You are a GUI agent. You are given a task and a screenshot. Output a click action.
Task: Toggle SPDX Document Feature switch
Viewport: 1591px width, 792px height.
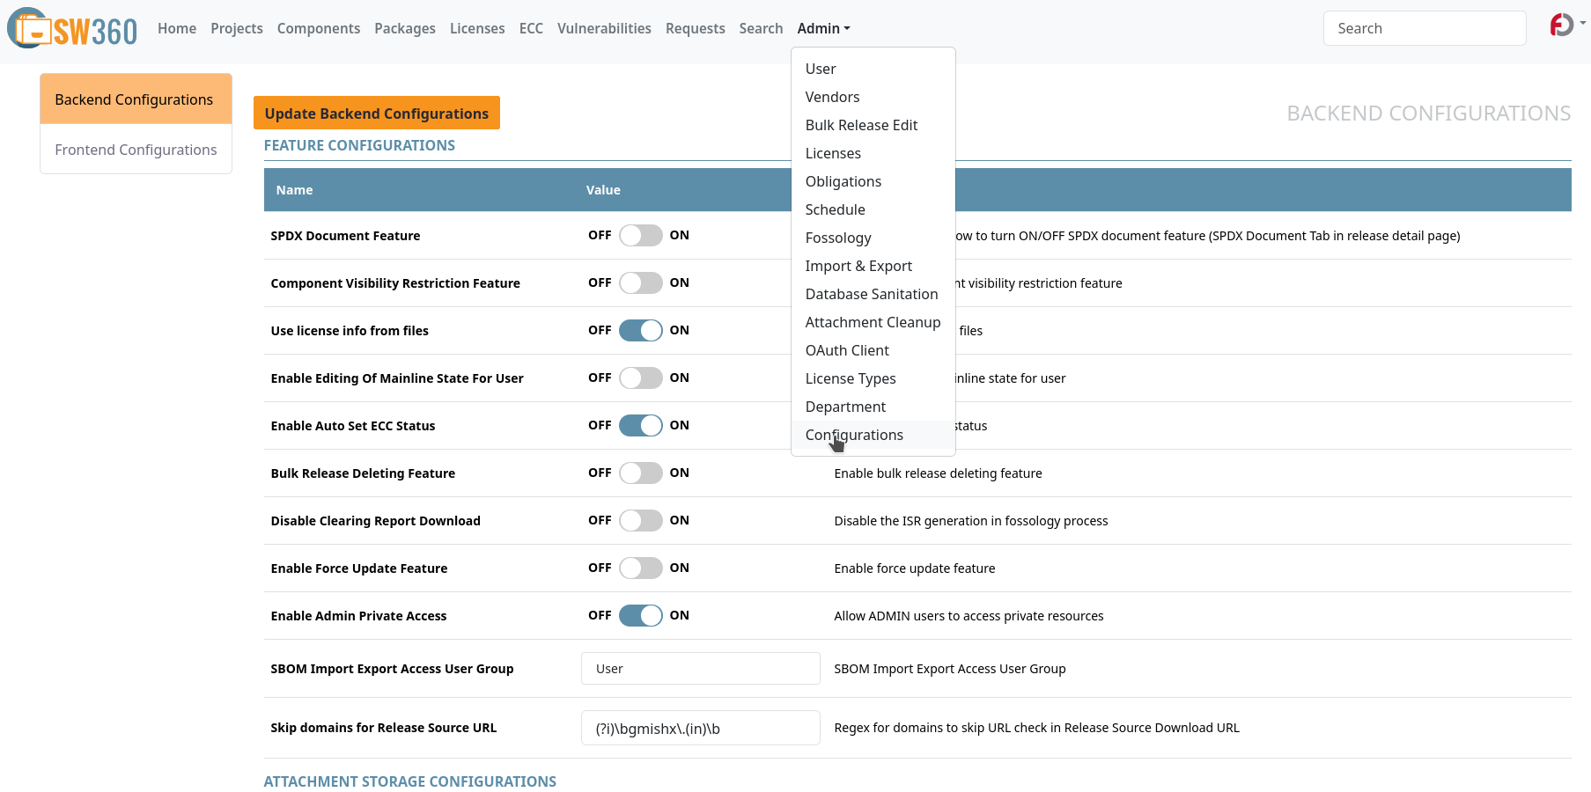[640, 236]
